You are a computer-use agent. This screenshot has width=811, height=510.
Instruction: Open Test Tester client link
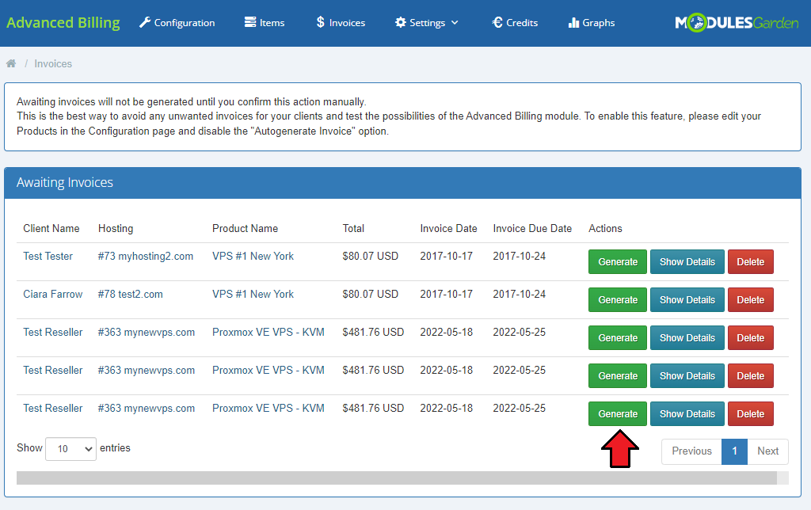coord(48,256)
